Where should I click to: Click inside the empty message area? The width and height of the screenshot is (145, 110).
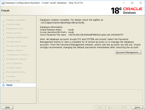pos(90,96)
